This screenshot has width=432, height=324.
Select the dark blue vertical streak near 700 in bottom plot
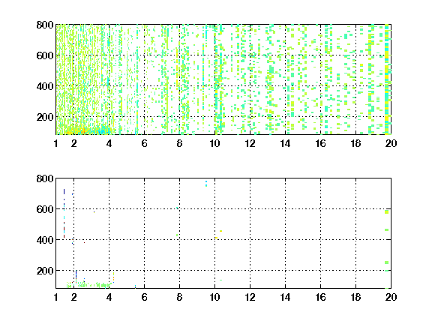(64, 191)
